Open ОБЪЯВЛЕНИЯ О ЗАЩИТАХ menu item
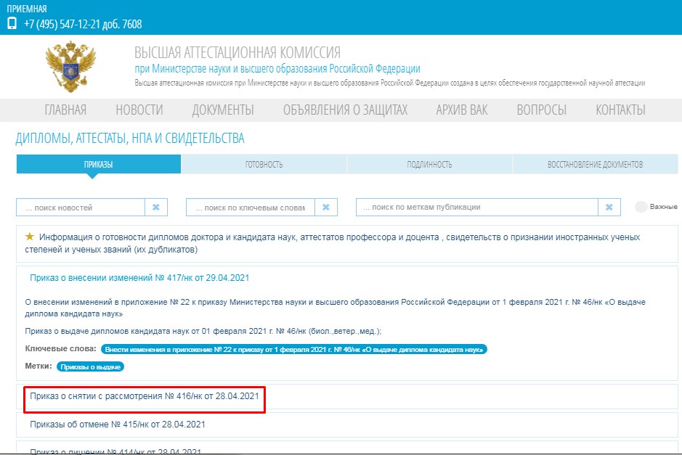 tap(345, 110)
